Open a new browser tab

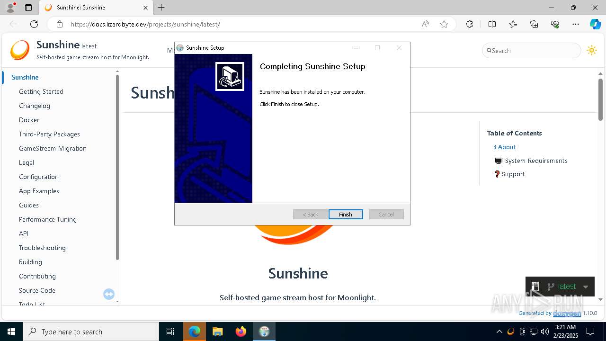pyautogui.click(x=161, y=8)
